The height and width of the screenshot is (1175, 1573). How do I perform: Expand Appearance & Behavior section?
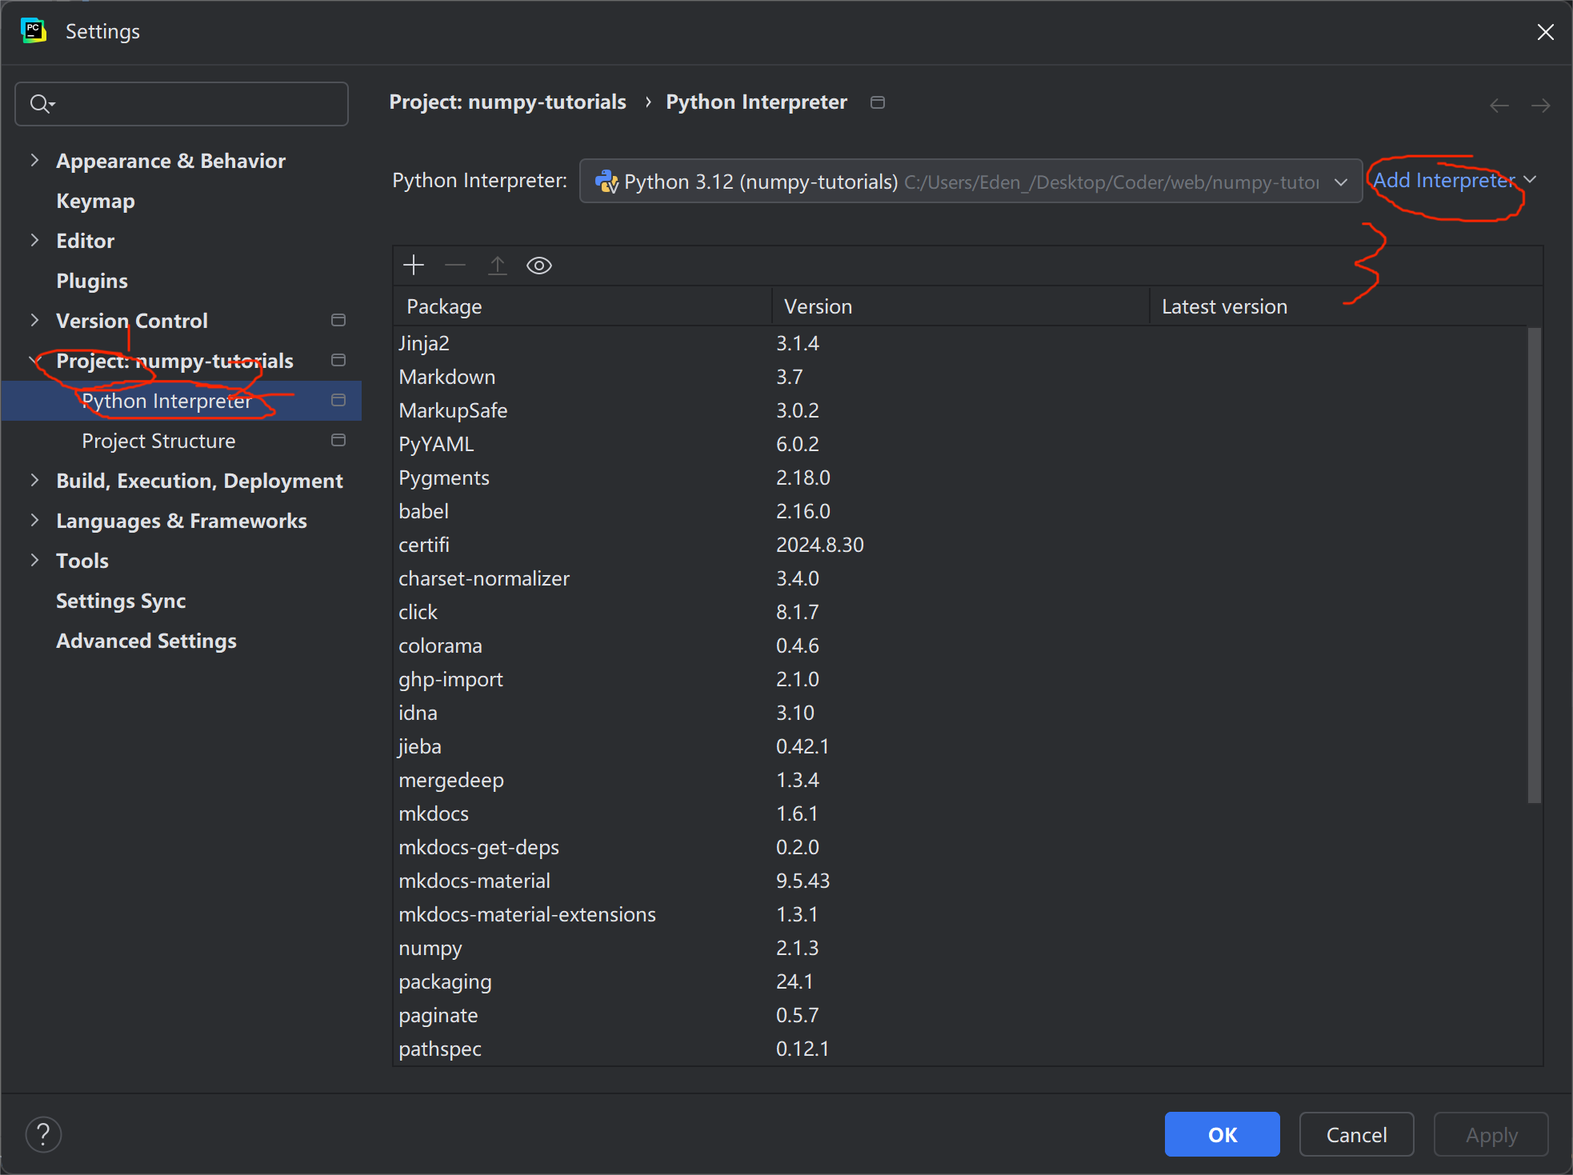coord(34,160)
